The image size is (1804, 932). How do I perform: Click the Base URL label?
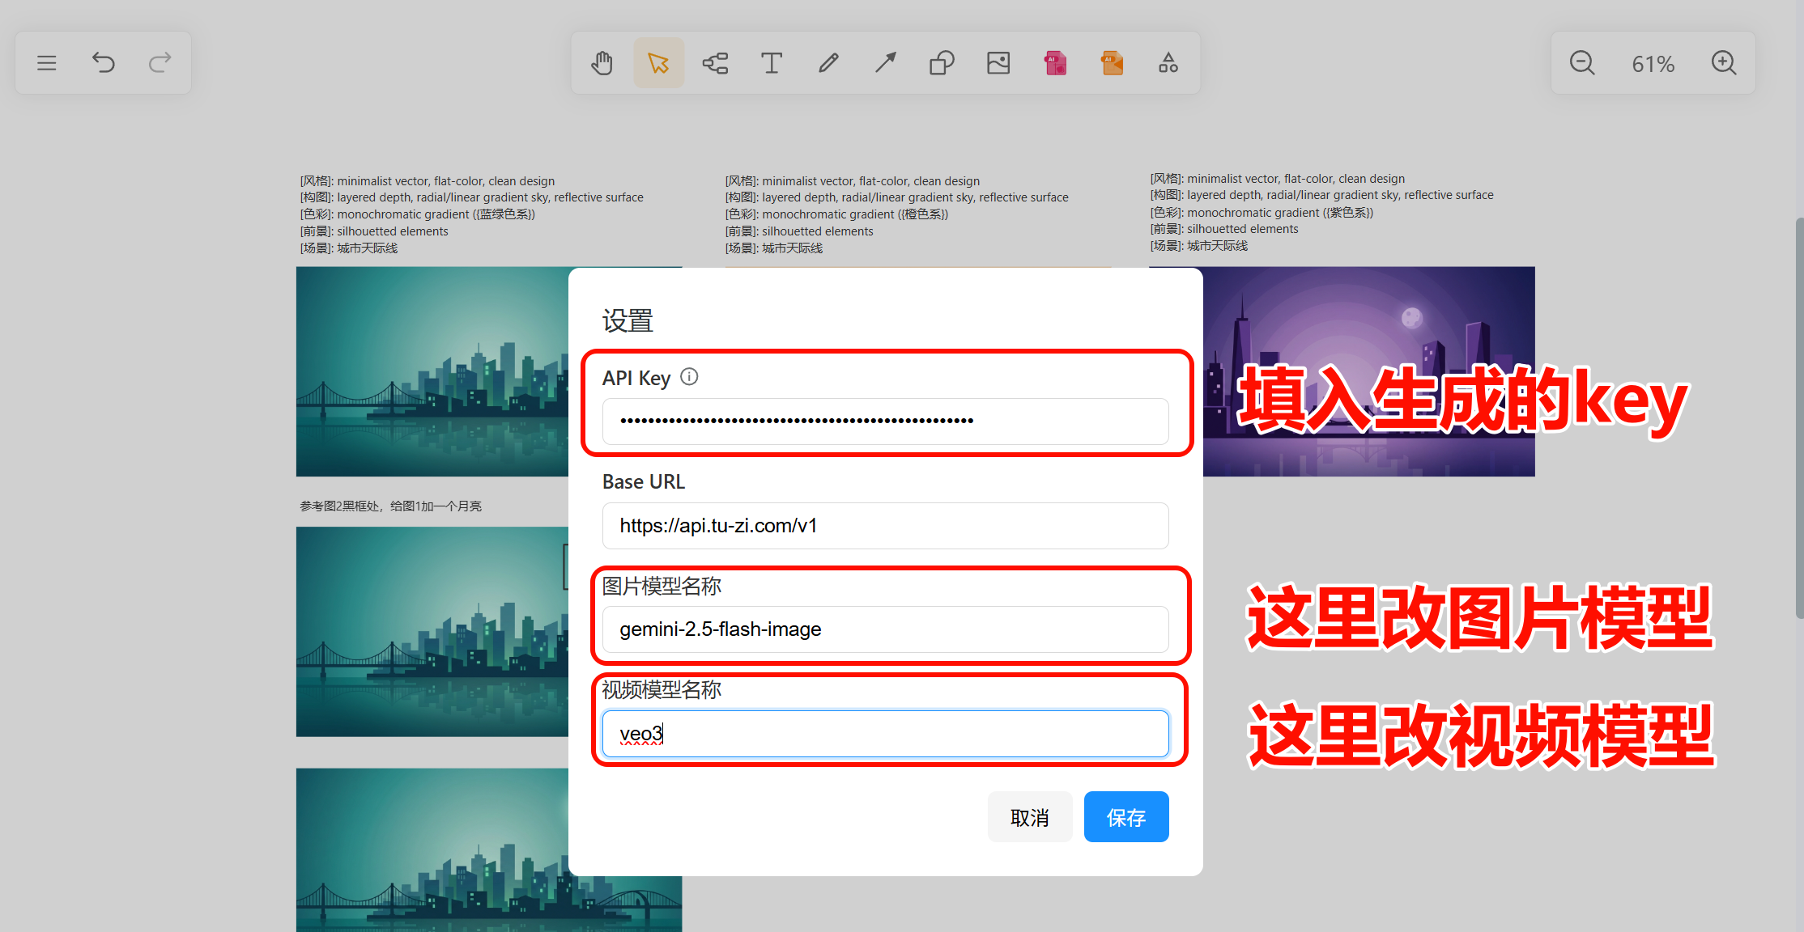(644, 482)
